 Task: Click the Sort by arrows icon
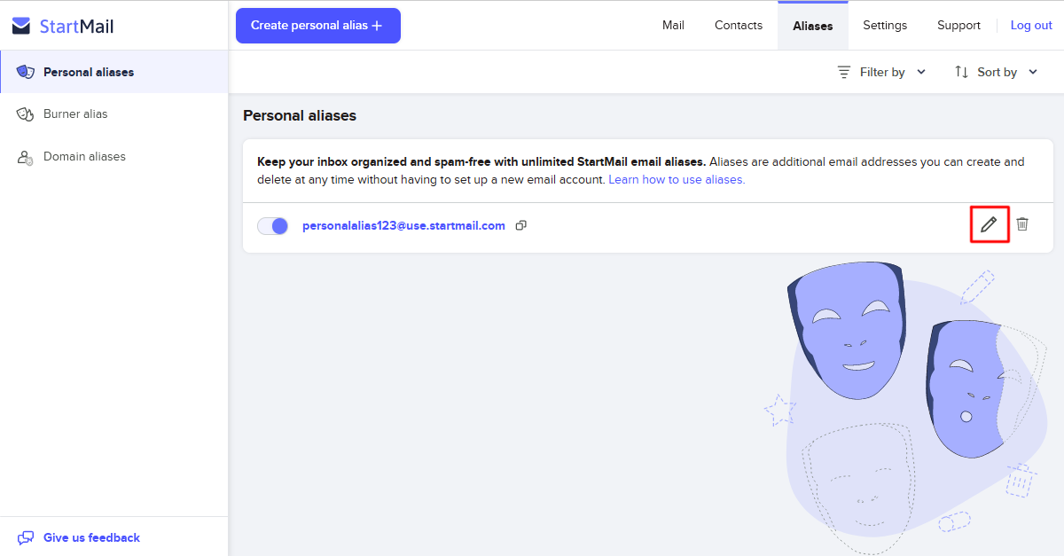coord(961,72)
